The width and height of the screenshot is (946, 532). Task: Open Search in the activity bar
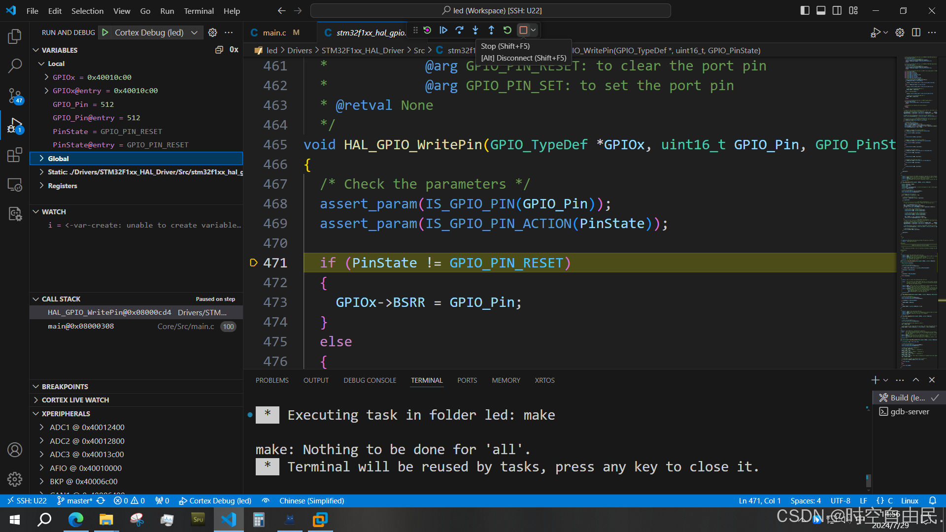[15, 66]
